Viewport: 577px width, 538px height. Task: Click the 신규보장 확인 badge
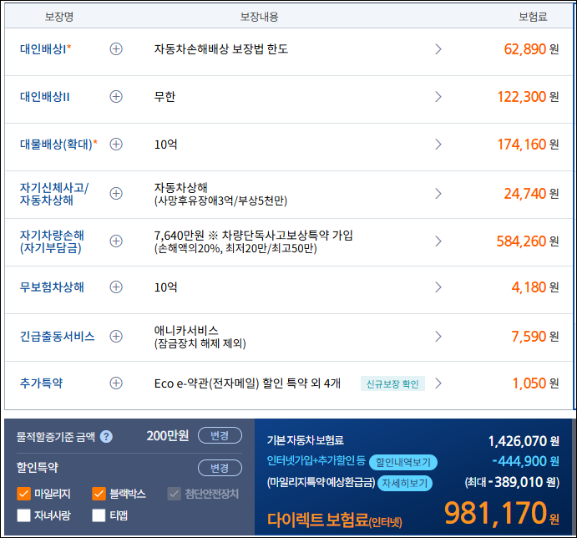392,383
